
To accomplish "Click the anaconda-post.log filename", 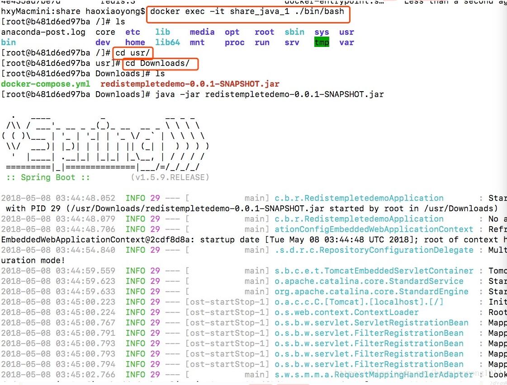I will 43,32.
